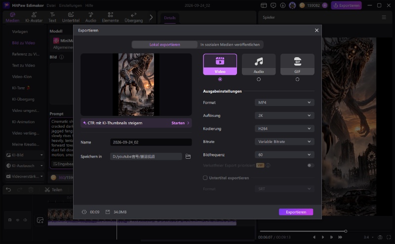Browse for save folder icon

pyautogui.click(x=188, y=156)
